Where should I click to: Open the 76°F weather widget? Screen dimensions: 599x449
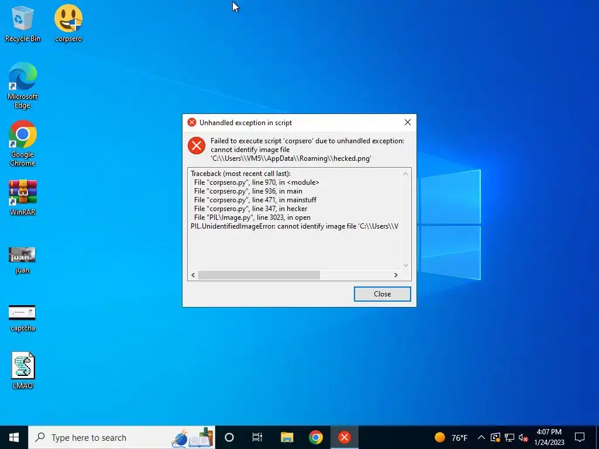pyautogui.click(x=451, y=437)
